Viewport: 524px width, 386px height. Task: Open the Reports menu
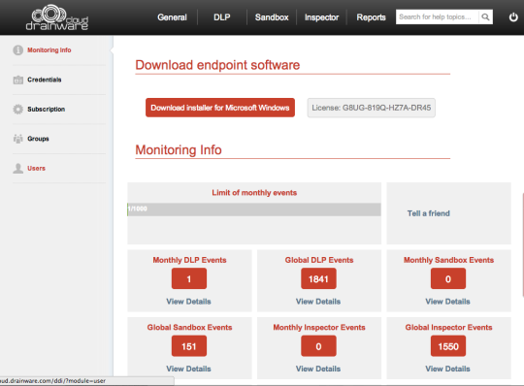(x=371, y=17)
